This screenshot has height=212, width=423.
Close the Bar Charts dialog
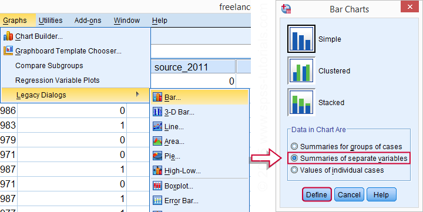(x=410, y=7)
